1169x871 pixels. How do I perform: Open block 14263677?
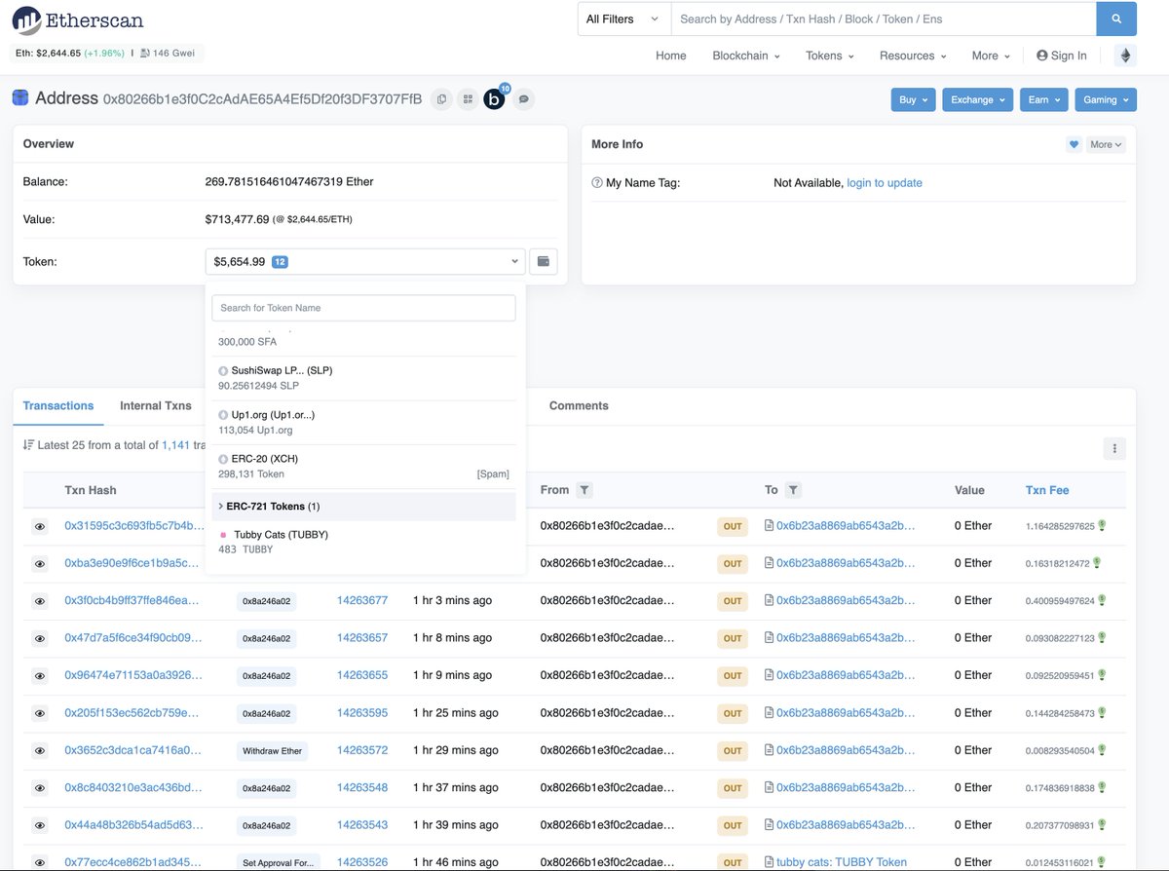point(362,600)
